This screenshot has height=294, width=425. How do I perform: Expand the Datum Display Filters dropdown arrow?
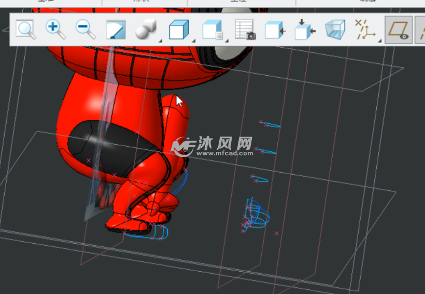[380, 40]
